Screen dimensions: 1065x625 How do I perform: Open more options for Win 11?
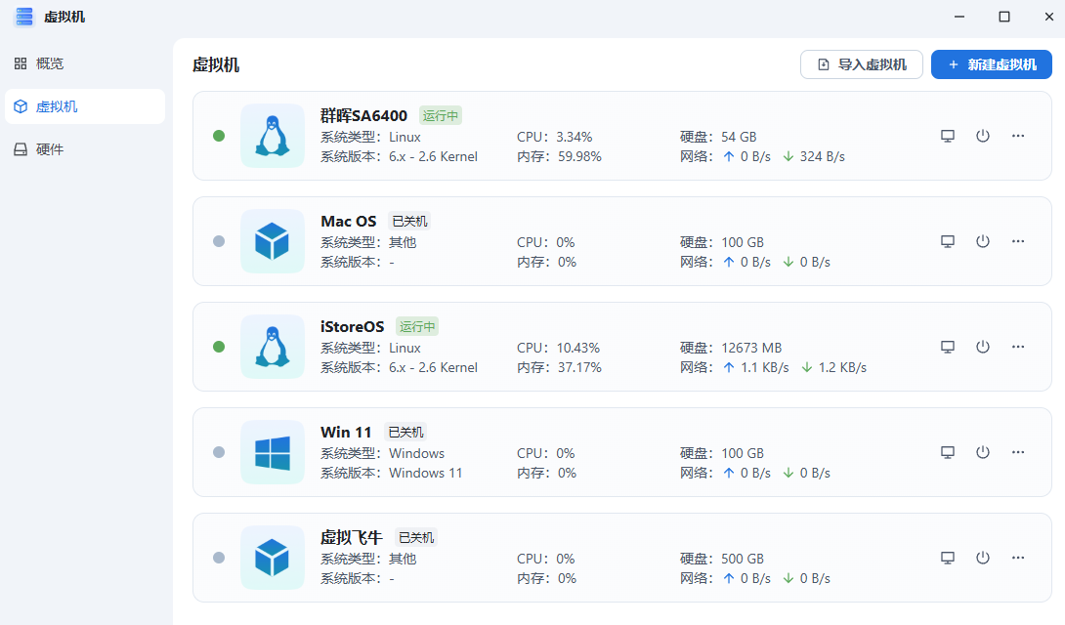point(1018,452)
